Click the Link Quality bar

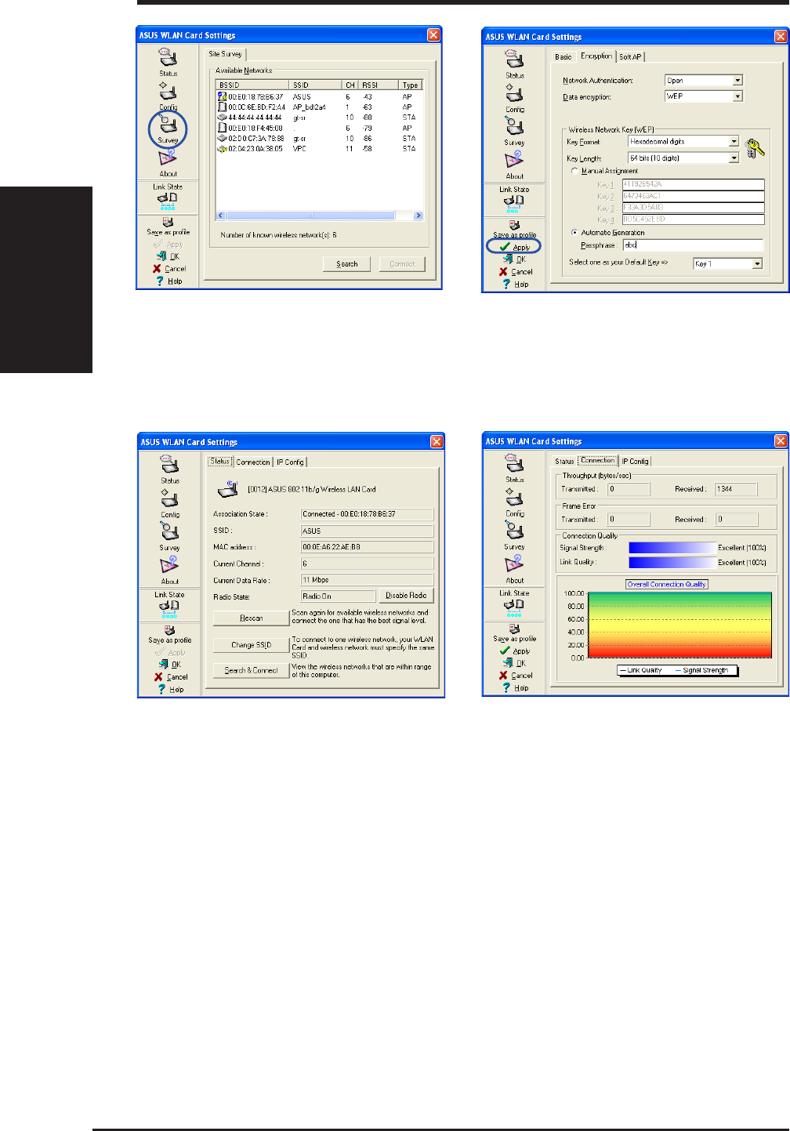[672, 563]
